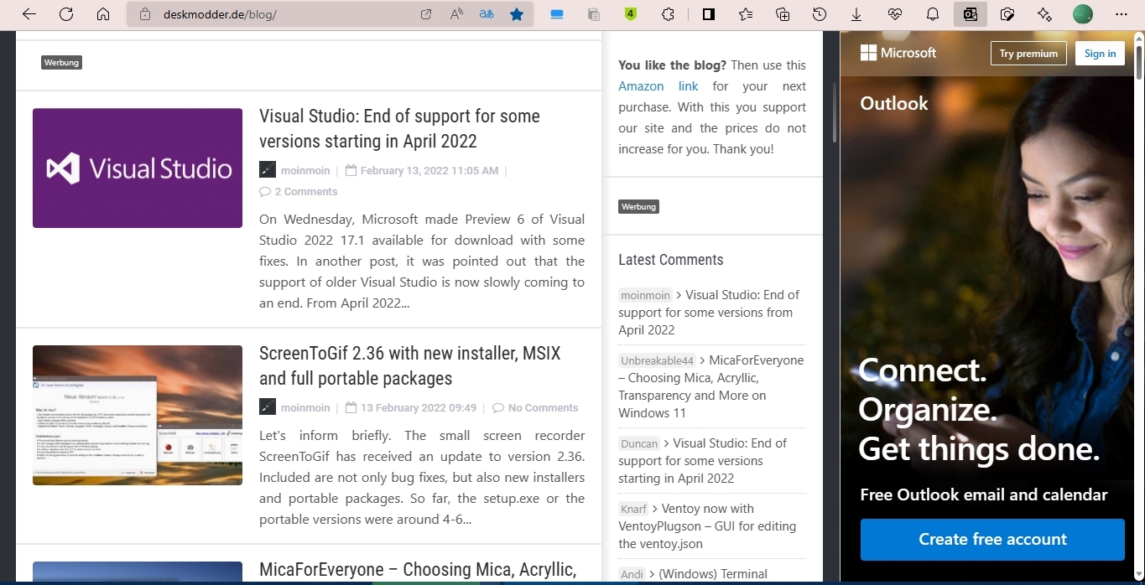The image size is (1145, 585).
Task: Open the Favorites list icon
Action: [746, 14]
